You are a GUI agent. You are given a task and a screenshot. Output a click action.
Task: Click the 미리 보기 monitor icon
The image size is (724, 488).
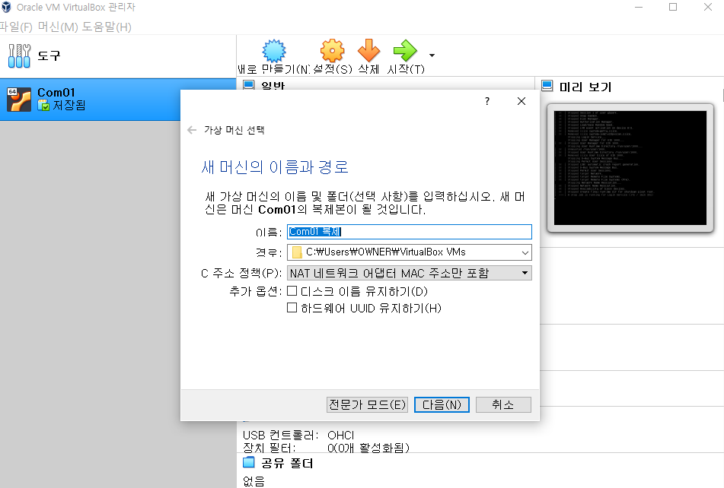click(547, 86)
